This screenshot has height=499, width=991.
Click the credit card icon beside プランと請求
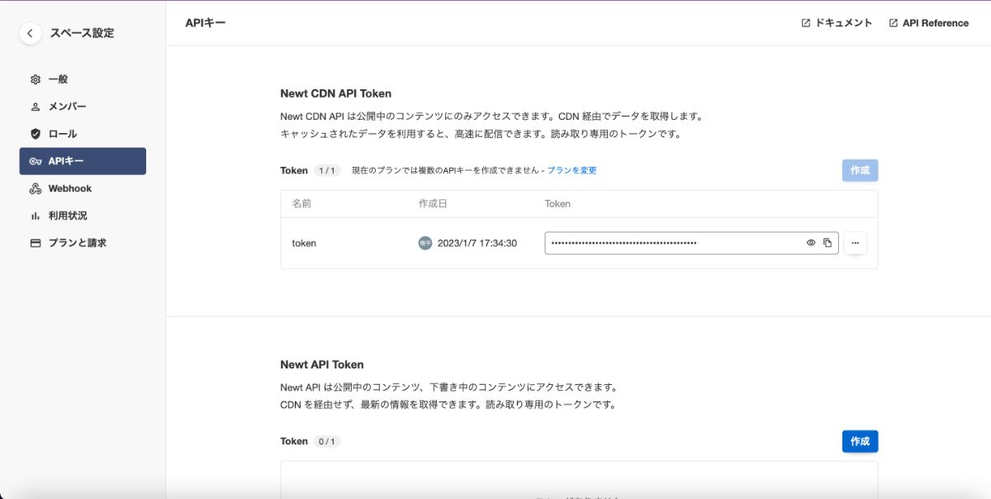[36, 243]
